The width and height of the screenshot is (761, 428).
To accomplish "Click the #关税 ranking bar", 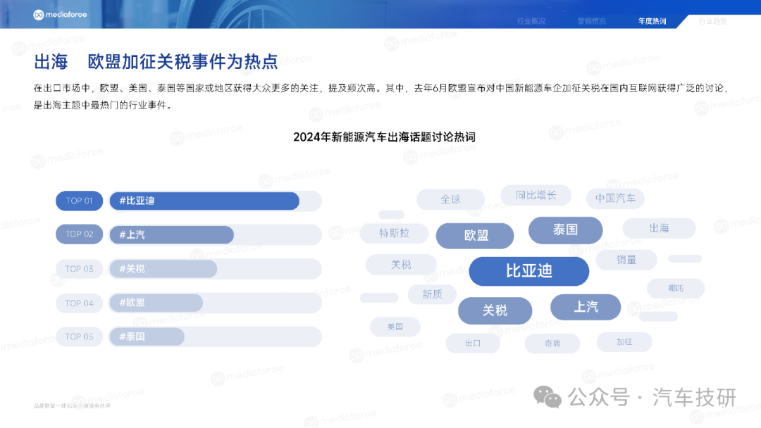I will 163,268.
